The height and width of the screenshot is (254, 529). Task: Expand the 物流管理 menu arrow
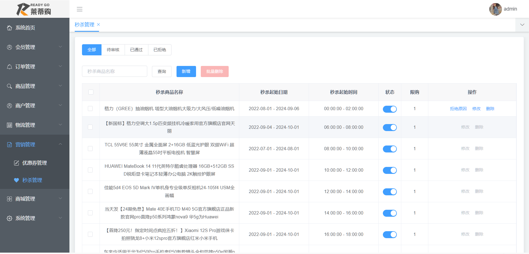(x=60, y=125)
